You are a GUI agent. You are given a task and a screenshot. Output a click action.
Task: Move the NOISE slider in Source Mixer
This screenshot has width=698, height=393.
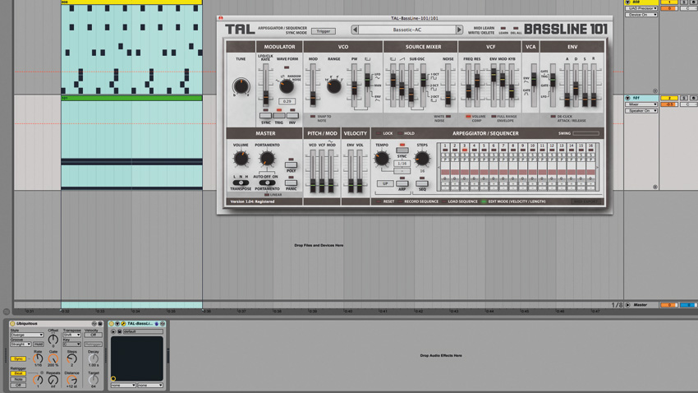tap(448, 98)
